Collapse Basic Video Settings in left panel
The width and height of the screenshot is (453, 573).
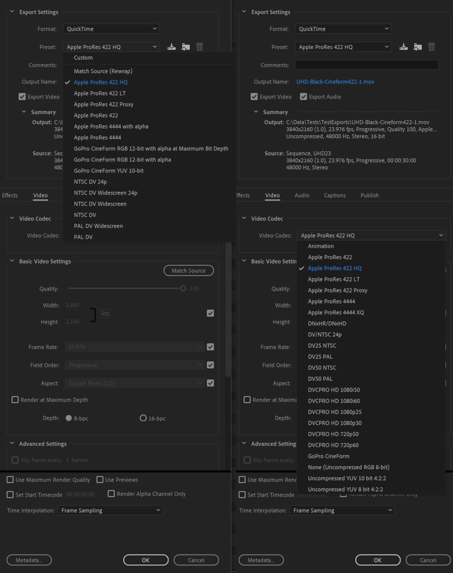(12, 261)
